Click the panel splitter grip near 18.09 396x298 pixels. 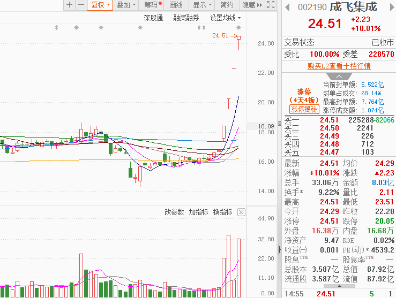[x=279, y=123]
